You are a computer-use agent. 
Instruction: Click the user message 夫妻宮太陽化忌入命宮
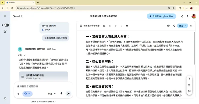55,38
